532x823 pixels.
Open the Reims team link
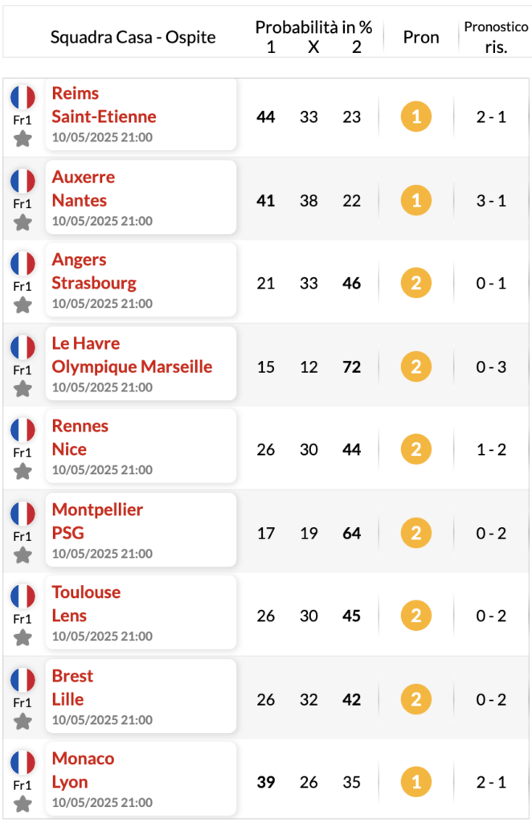[x=76, y=93]
